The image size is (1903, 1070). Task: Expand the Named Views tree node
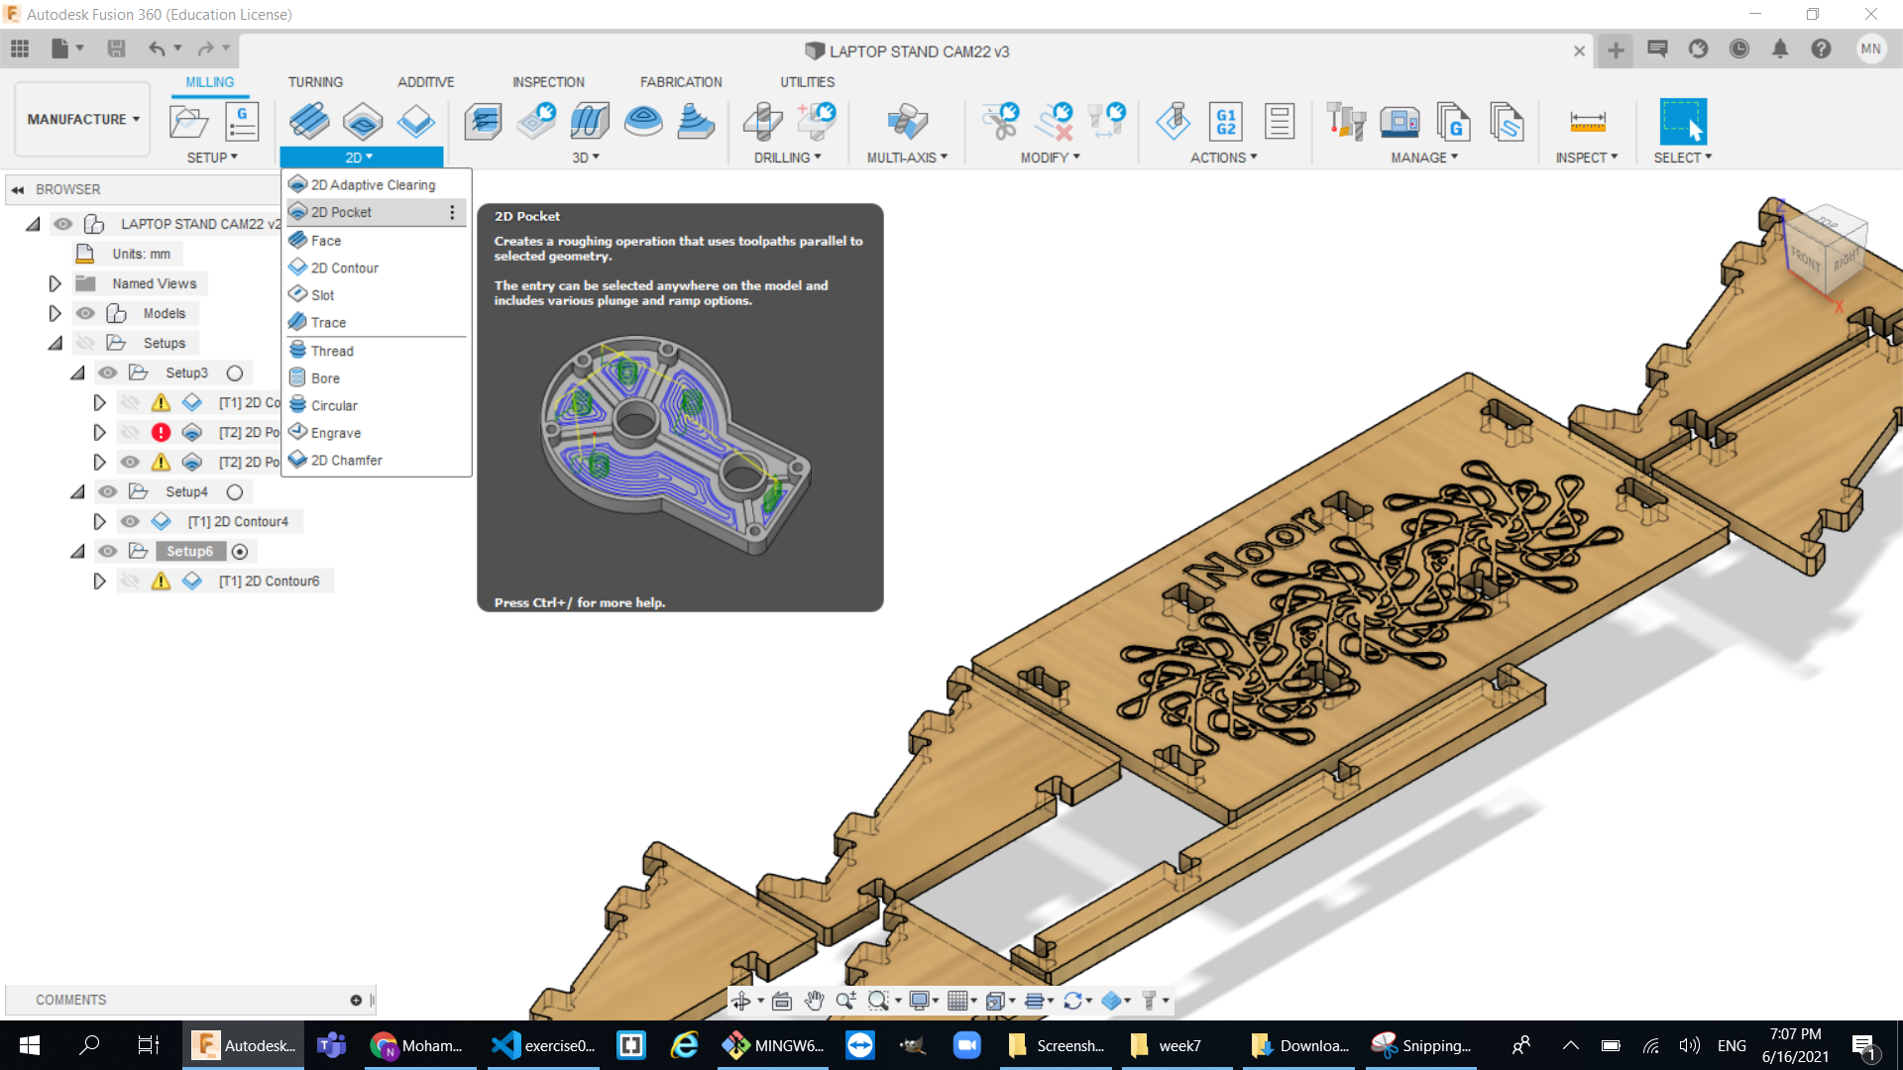pos(55,283)
